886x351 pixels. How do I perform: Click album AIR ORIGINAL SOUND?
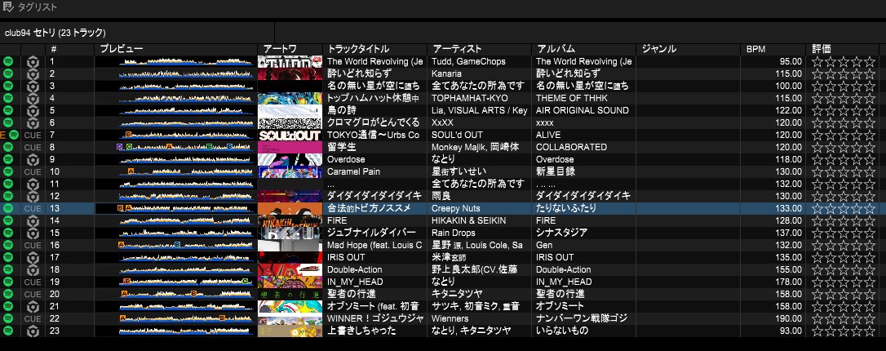click(583, 110)
